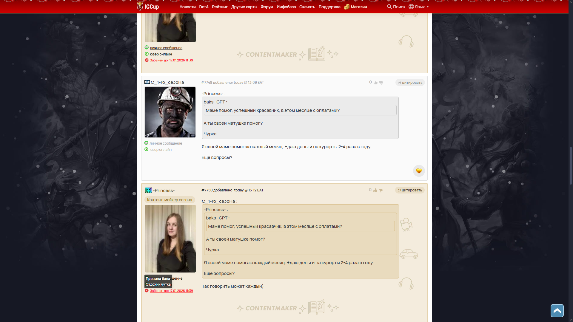Open post permalink #7750

(x=207, y=190)
